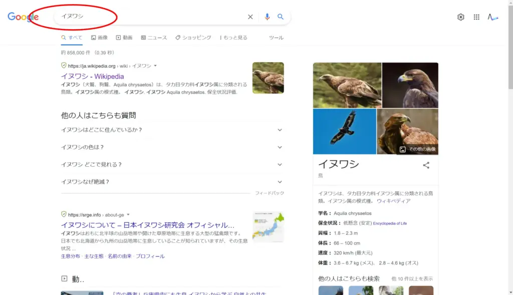Open the Encyclopedia of Life link
Image resolution: width=513 pixels, height=295 pixels.
[390, 223]
